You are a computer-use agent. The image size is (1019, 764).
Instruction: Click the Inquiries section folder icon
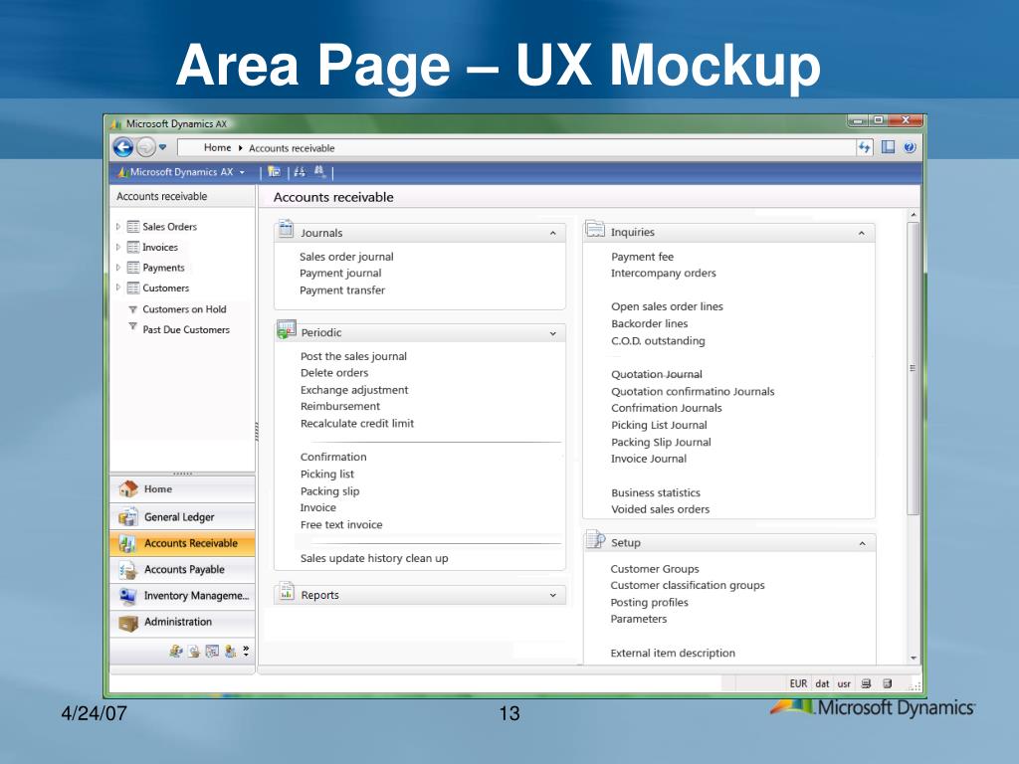pyautogui.click(x=595, y=229)
